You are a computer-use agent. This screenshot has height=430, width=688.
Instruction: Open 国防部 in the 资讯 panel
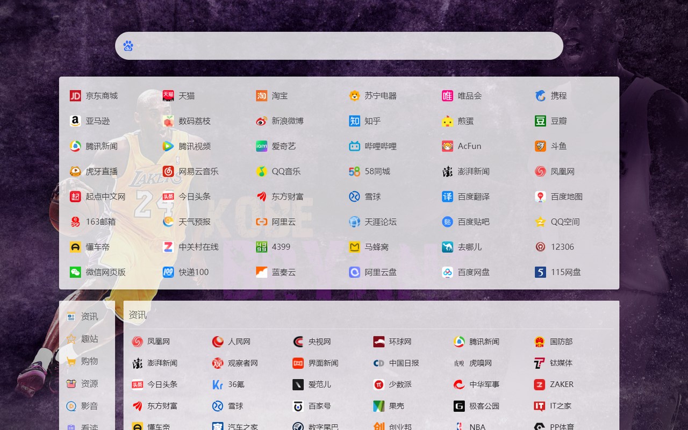click(553, 341)
